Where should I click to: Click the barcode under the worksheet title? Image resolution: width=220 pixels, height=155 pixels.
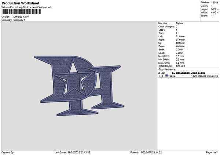tap(22, 12)
